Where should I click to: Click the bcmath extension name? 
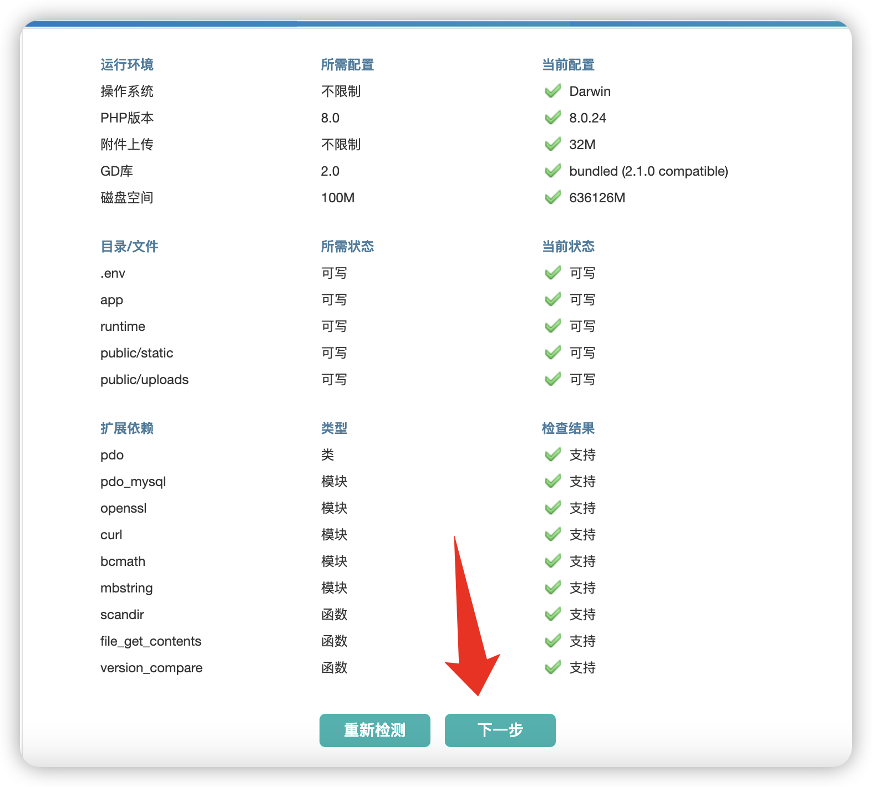tap(123, 561)
